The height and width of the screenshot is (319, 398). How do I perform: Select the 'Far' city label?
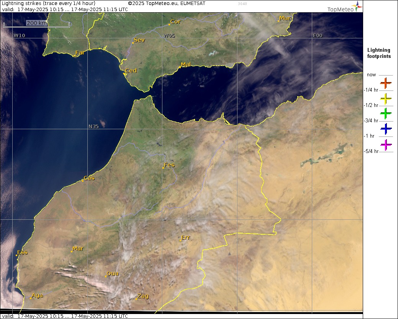tap(80, 53)
